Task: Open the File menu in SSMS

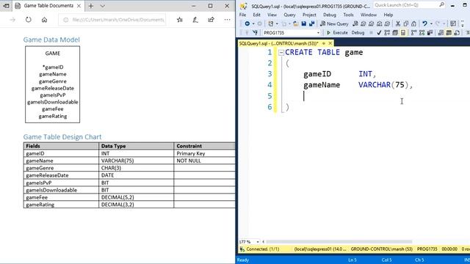Action: 242,15
